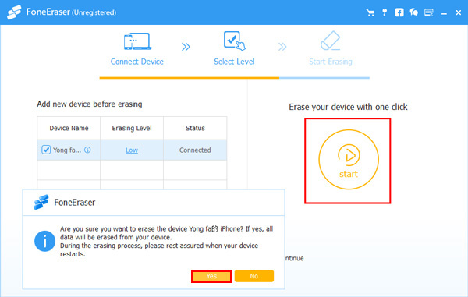Viewport: 468px width, 297px height.
Task: Click the Connect Device step icon
Action: (137, 41)
